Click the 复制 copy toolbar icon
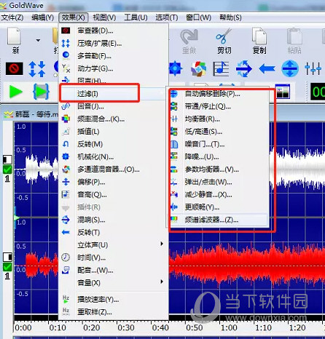This screenshot has width=325, height=339. click(259, 41)
